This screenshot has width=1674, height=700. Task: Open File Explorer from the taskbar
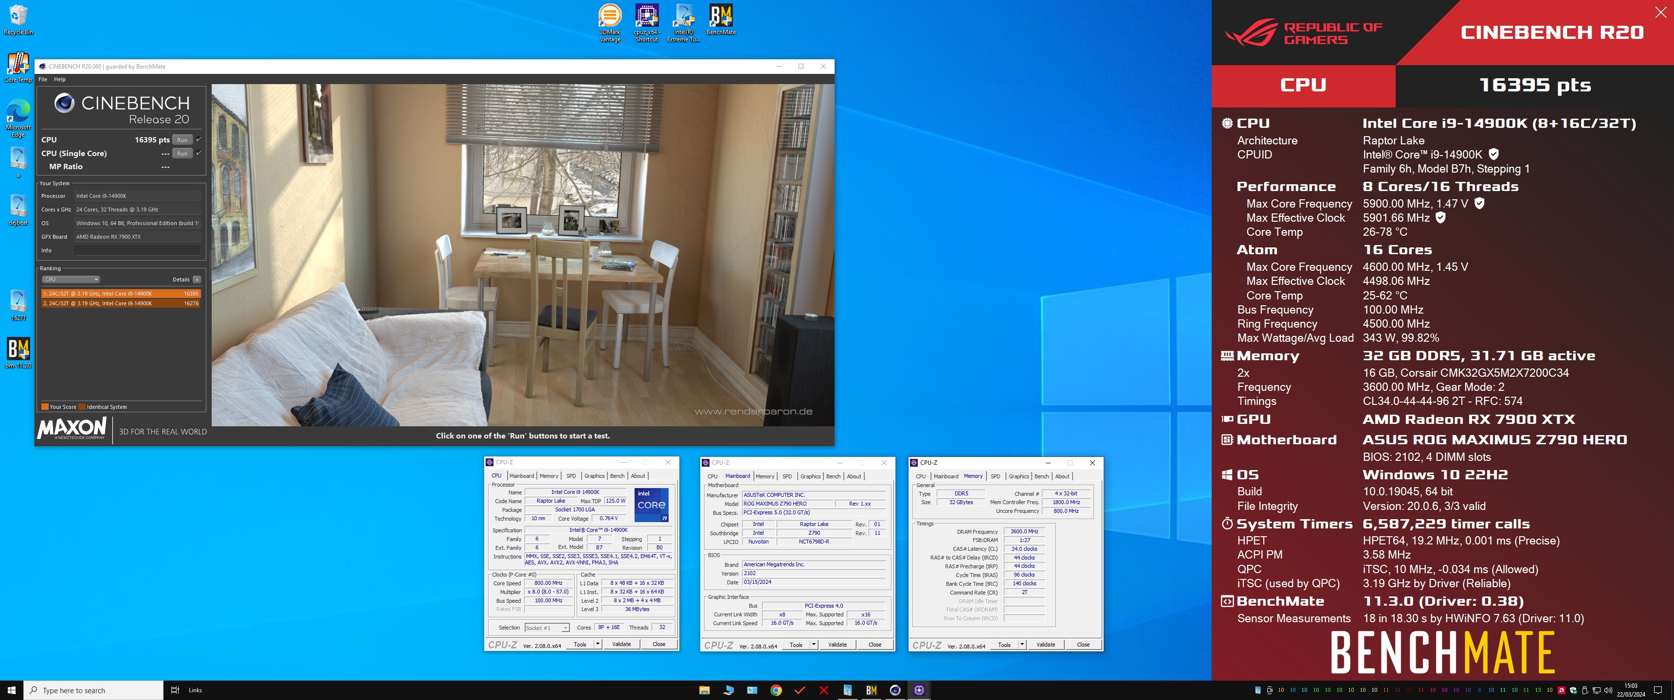click(705, 690)
